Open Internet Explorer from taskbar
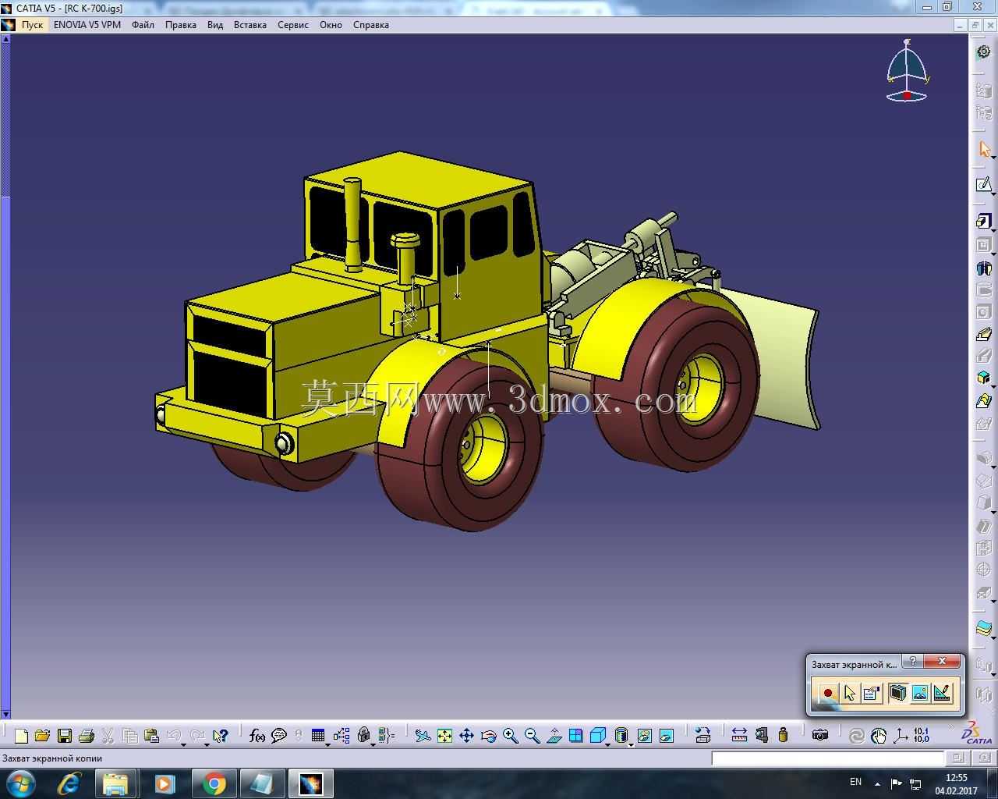998x799 pixels. pos(69,783)
